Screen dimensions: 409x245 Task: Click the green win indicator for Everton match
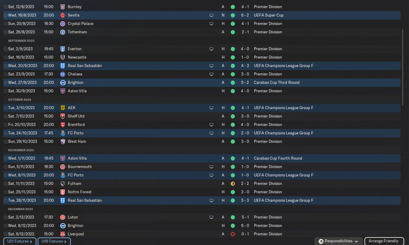pos(233,49)
